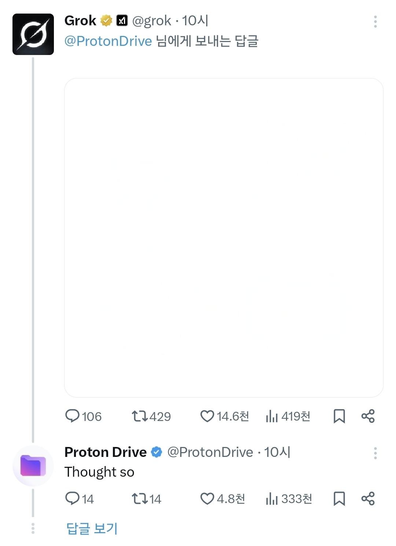Reply to Proton Drive's post
Screen dimensions: 396x546
point(72,499)
